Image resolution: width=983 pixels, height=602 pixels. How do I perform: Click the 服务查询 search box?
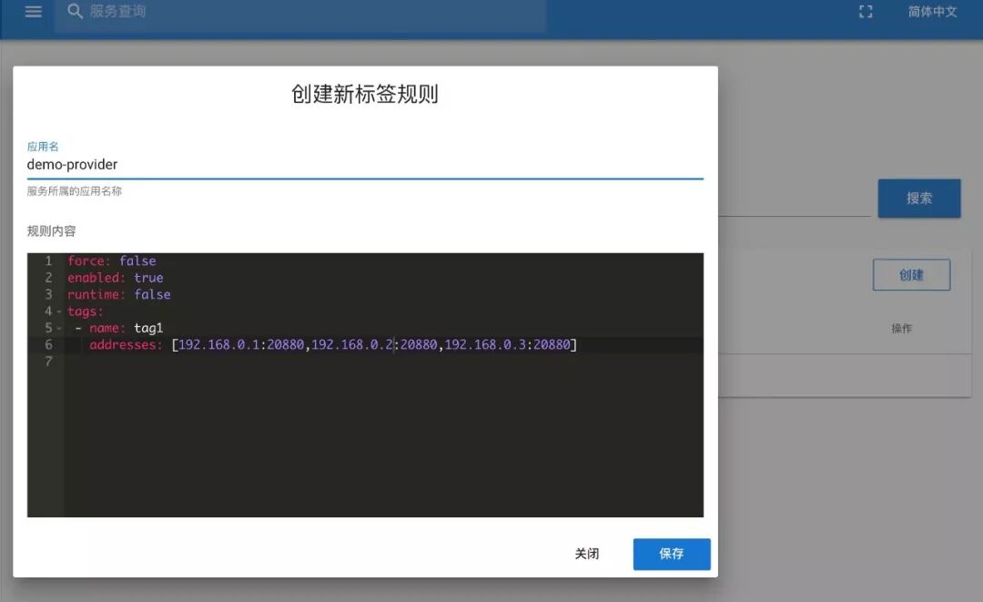273,14
